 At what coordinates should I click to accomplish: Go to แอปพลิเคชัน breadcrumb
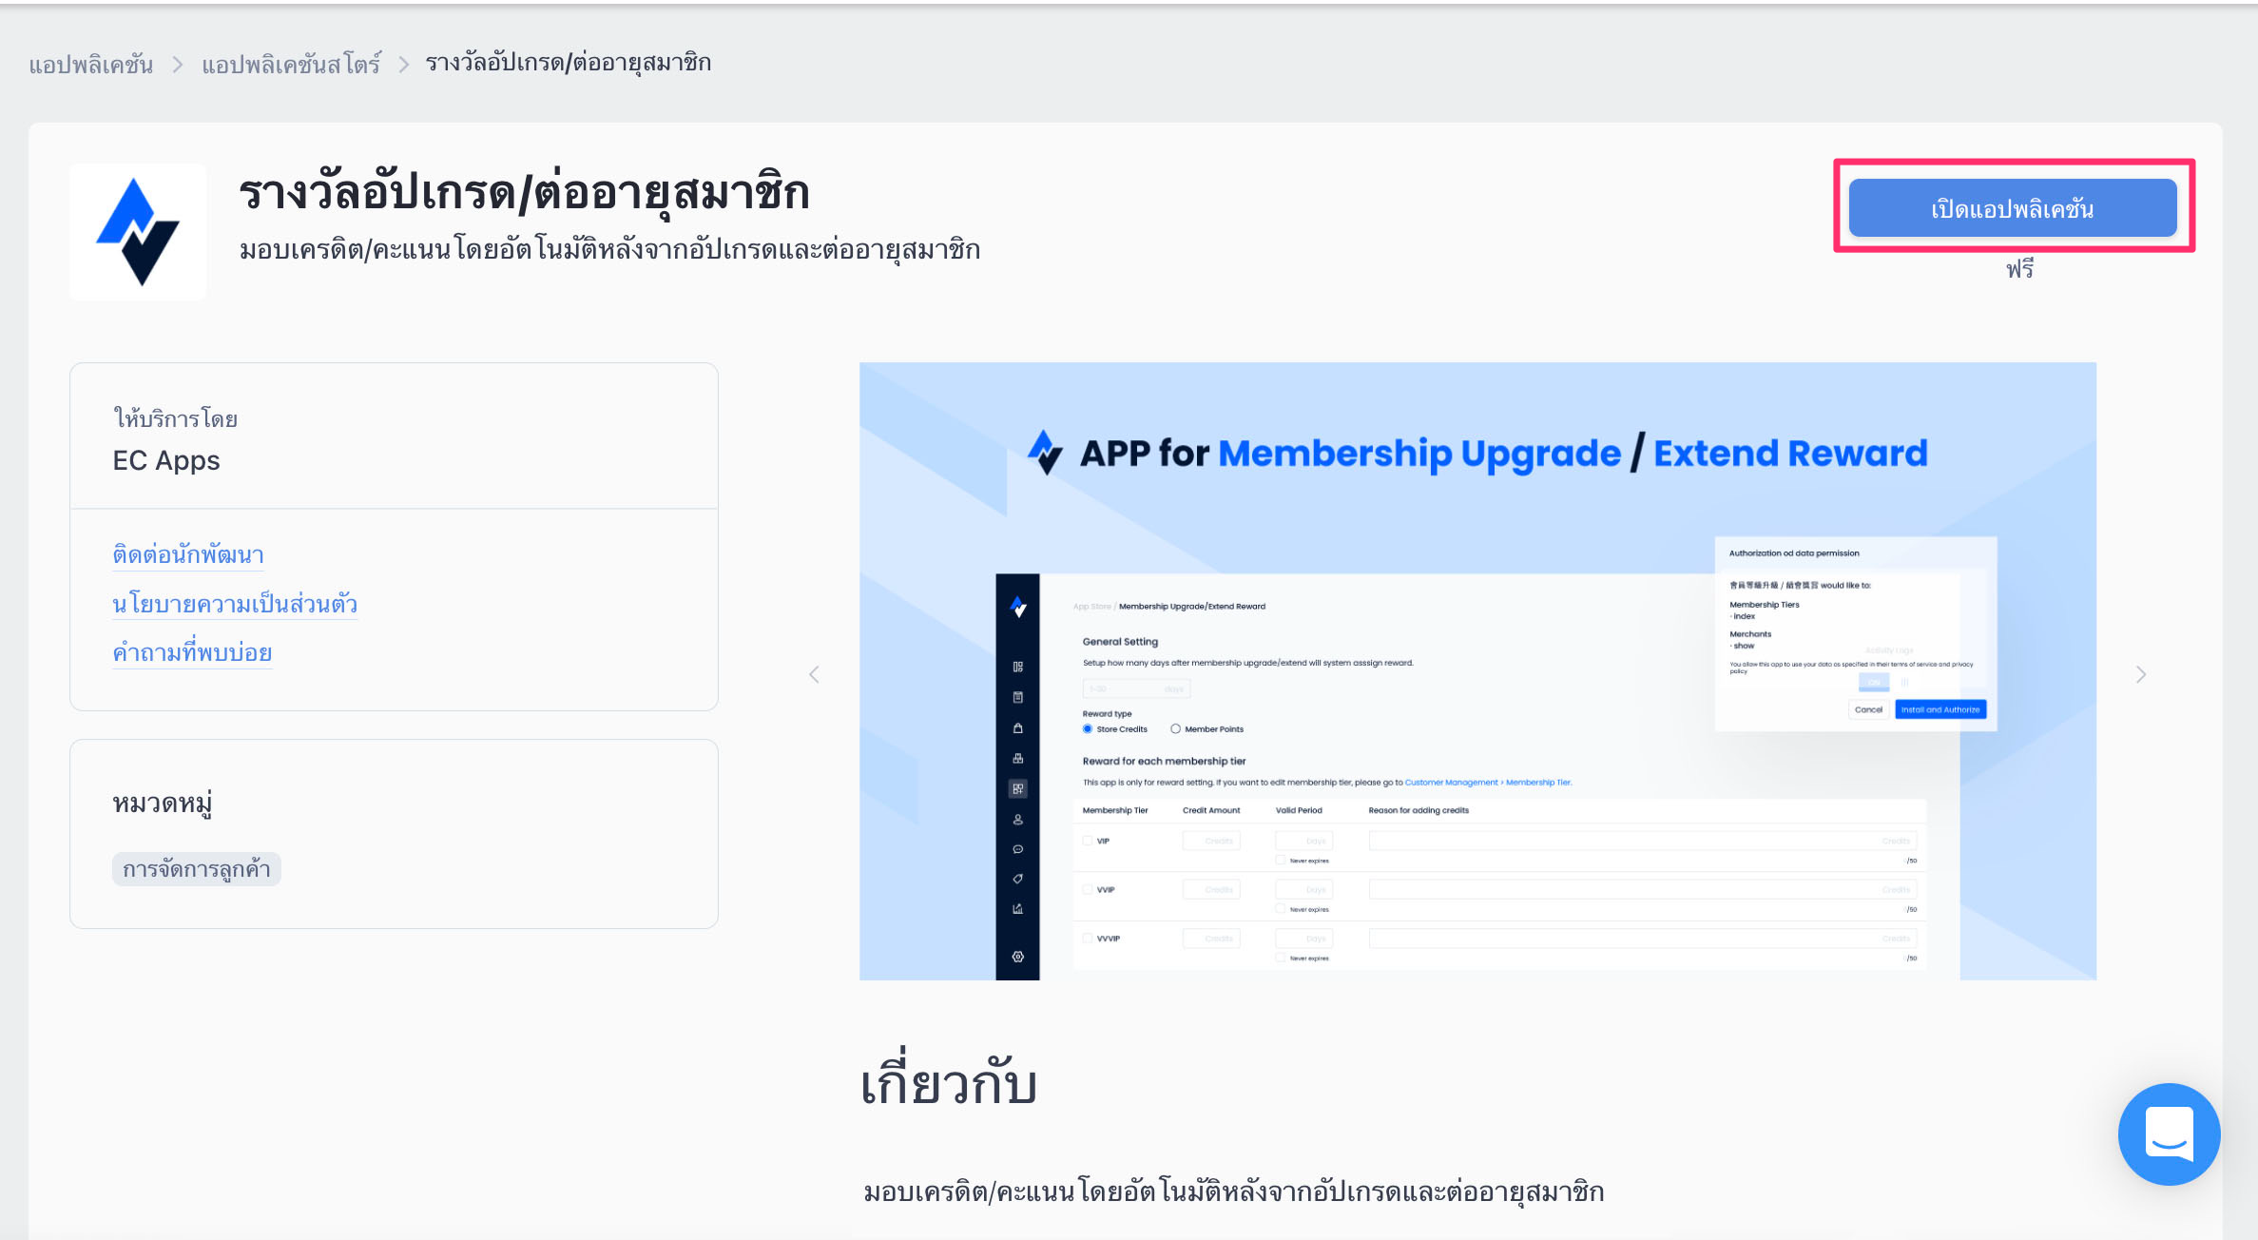pos(91,64)
